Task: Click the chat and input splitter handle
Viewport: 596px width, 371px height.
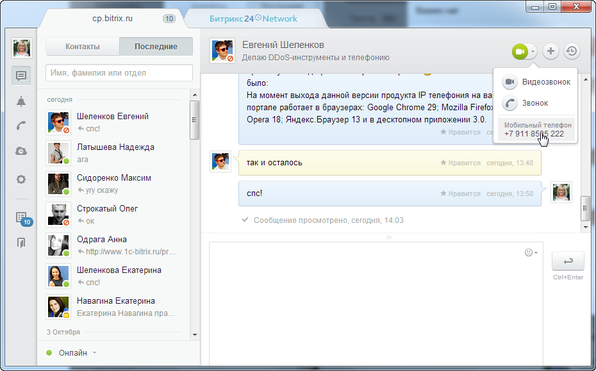Action: coord(389,238)
